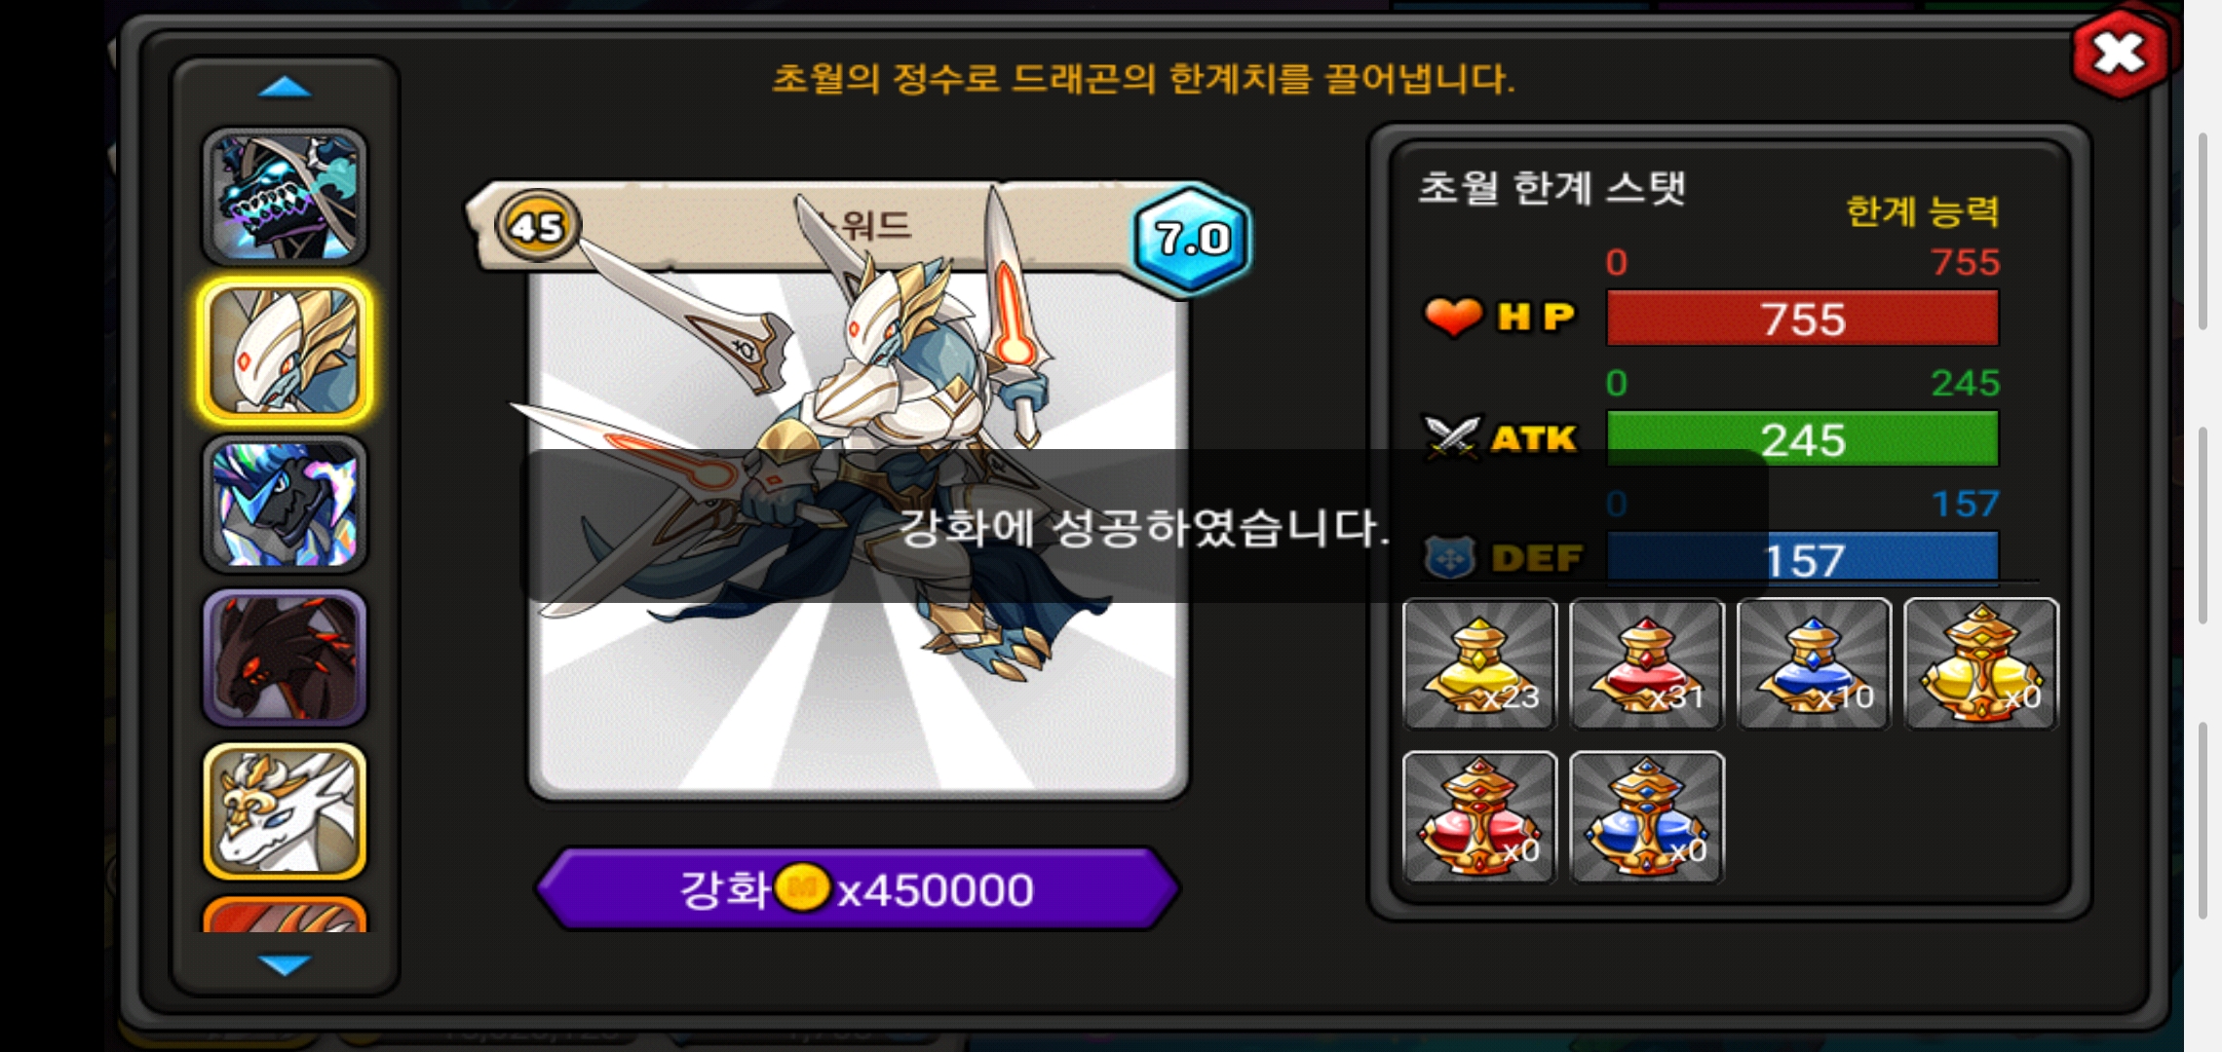Choose the white gold-crested dragon portrait
This screenshot has width=2222, height=1052.
[x=285, y=811]
